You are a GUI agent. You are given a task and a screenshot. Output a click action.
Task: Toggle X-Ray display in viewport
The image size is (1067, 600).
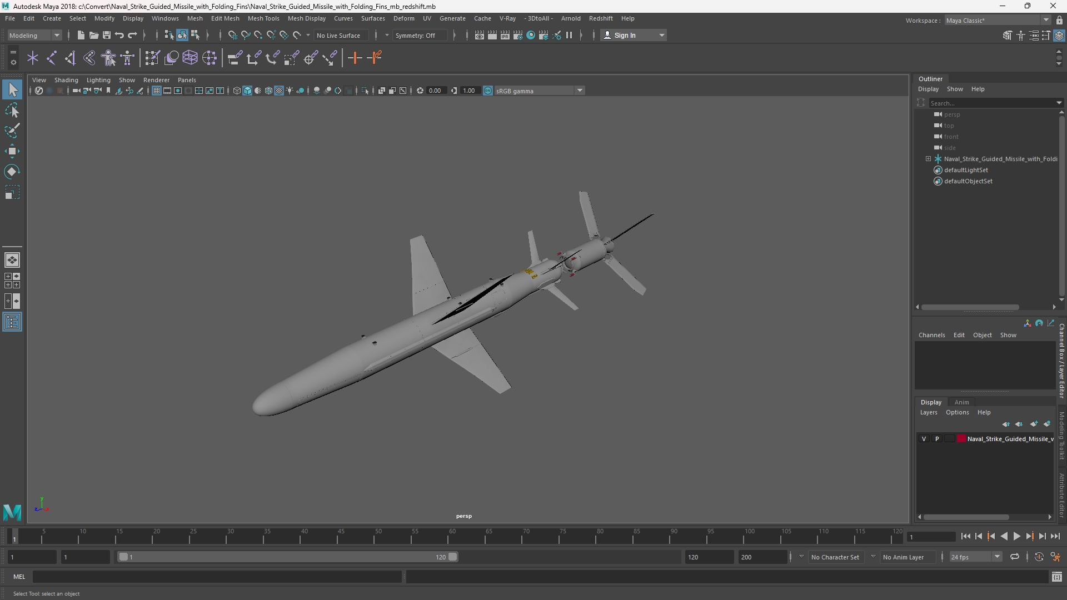[382, 91]
